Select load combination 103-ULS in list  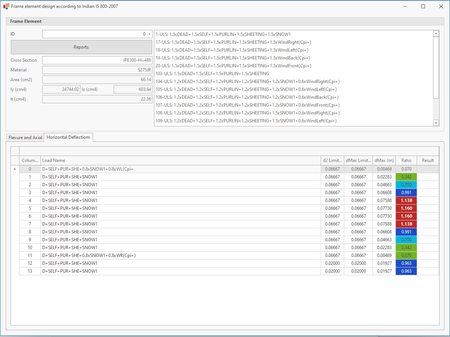click(x=212, y=74)
